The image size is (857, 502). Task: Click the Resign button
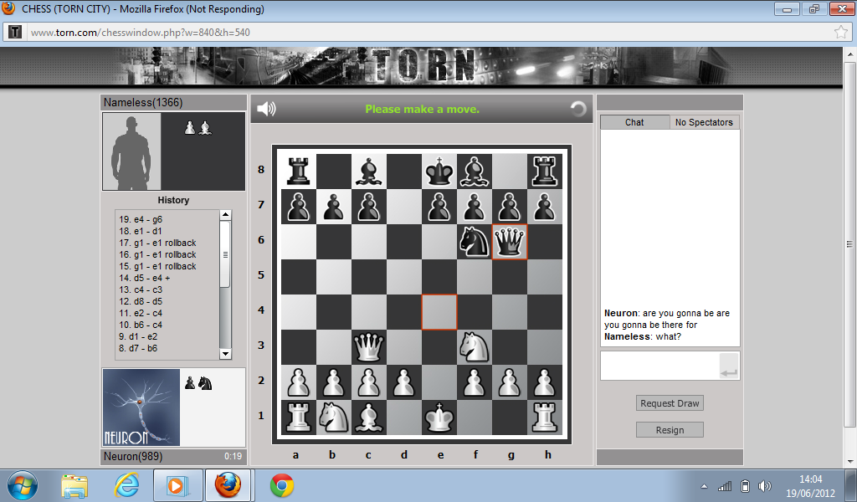tap(670, 430)
